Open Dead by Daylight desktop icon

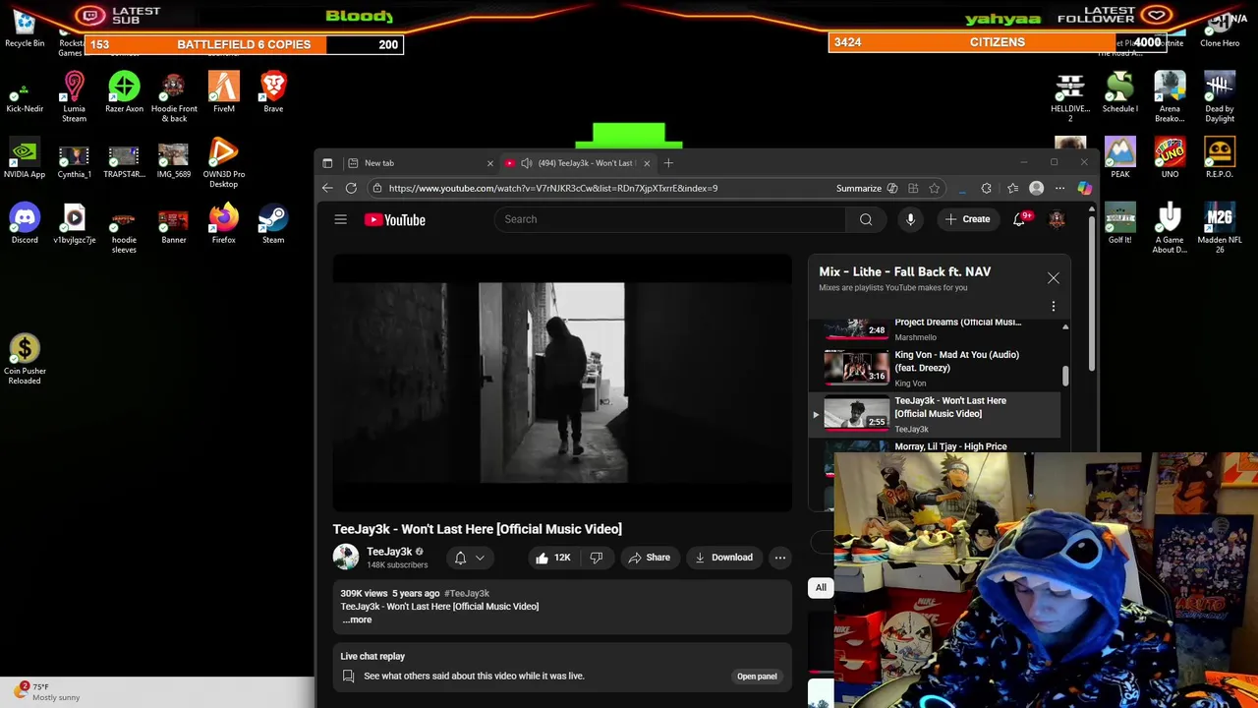(x=1220, y=97)
